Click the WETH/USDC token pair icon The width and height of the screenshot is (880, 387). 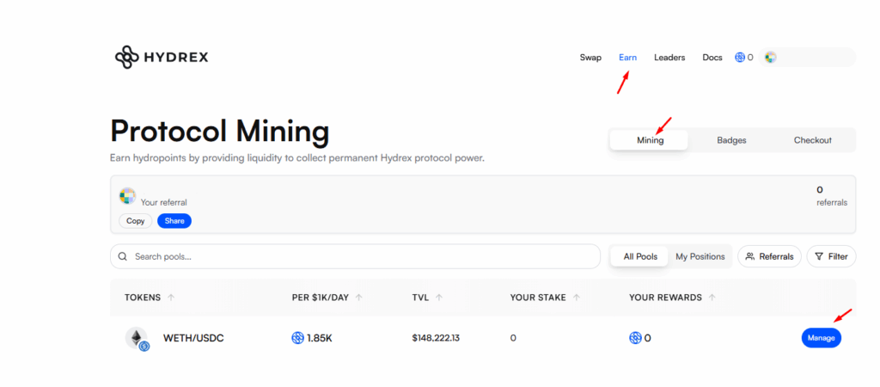[x=137, y=339]
